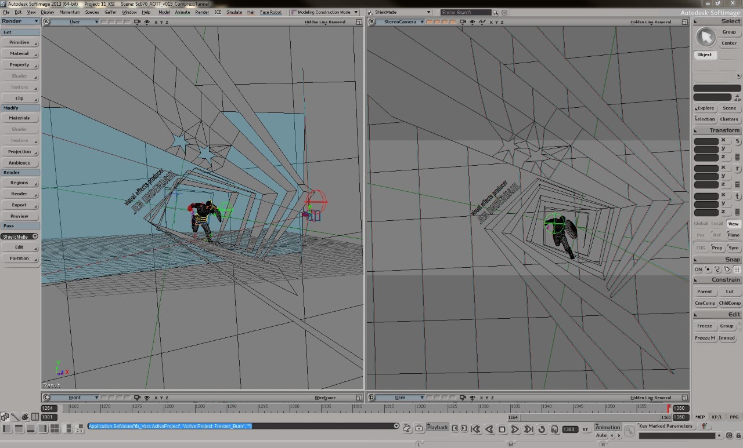Screen dimensions: 743x448
Task: Enable View transform mode
Action: (734, 224)
